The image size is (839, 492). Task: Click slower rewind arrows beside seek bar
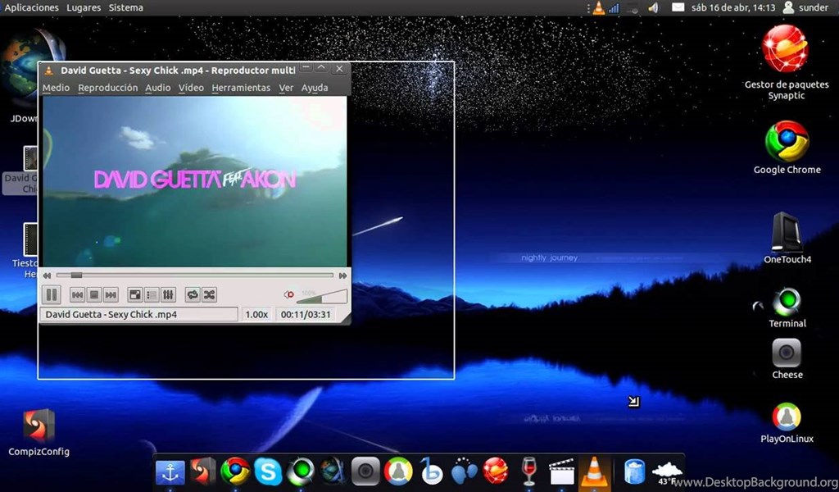[x=47, y=276]
